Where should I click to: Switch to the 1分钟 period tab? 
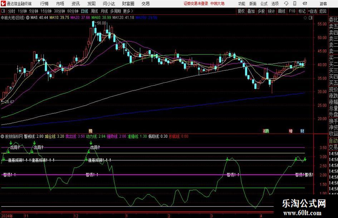point(22,11)
